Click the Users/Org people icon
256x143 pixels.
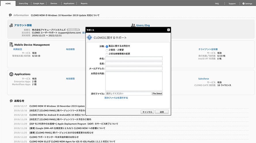coord(133,25)
